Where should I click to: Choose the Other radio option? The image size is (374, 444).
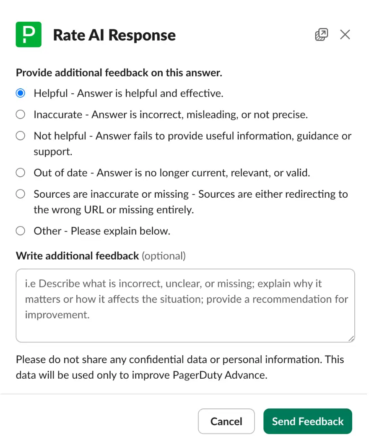(21, 231)
